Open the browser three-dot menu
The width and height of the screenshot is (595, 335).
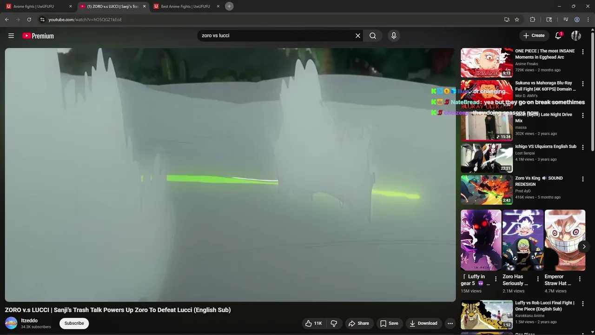(x=588, y=20)
